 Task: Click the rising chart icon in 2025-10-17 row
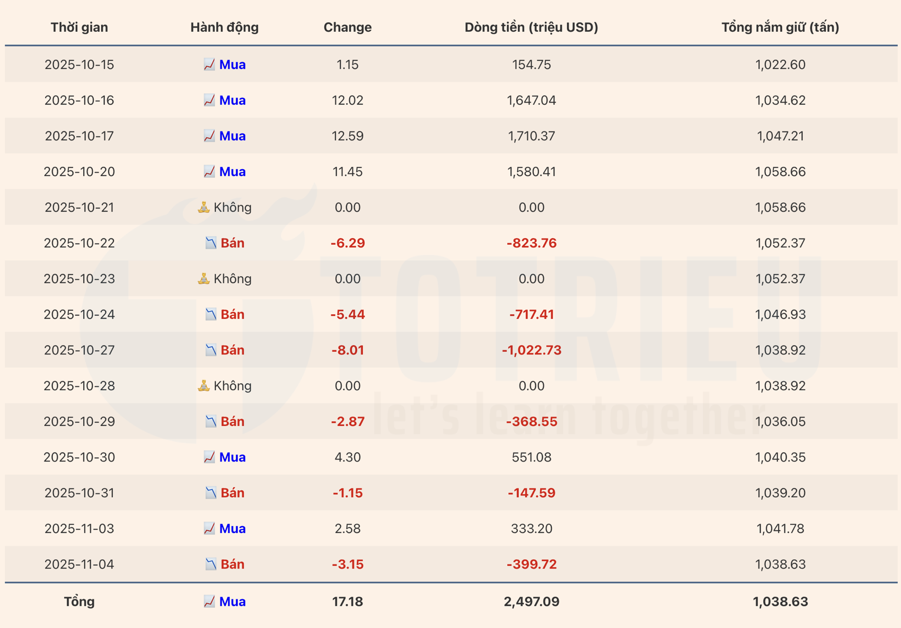coord(209,136)
